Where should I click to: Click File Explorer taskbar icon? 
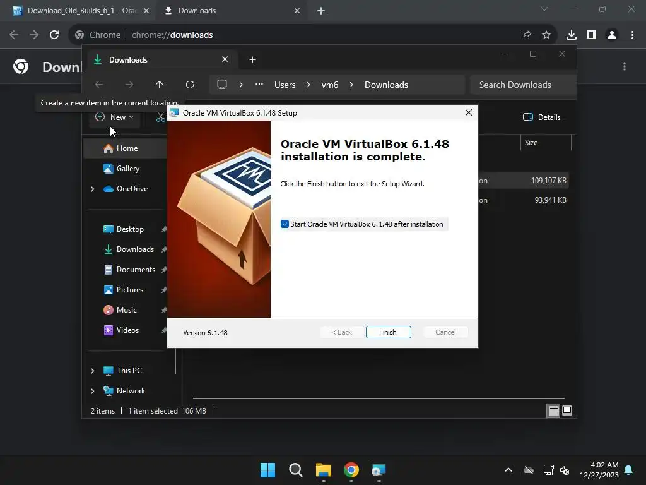324,470
